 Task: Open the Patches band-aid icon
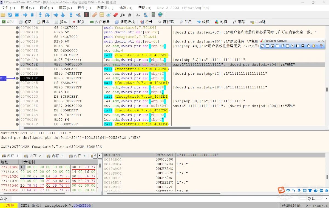95,15
